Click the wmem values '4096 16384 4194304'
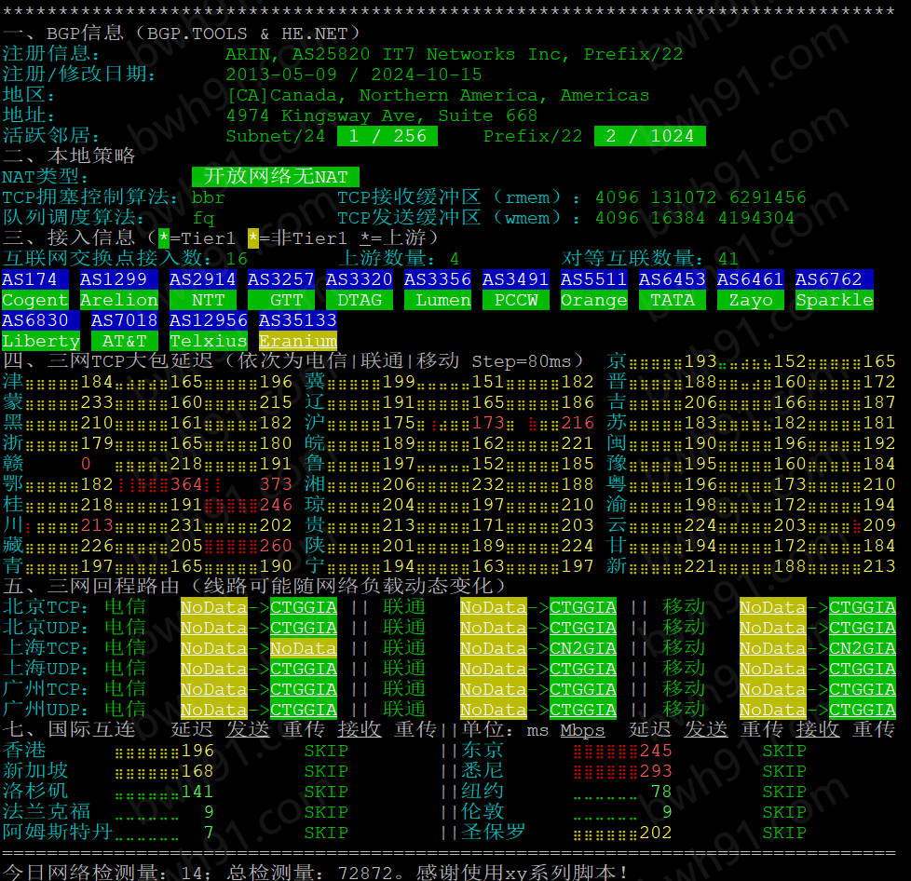Viewport: 911px width, 881px height. coord(695,218)
